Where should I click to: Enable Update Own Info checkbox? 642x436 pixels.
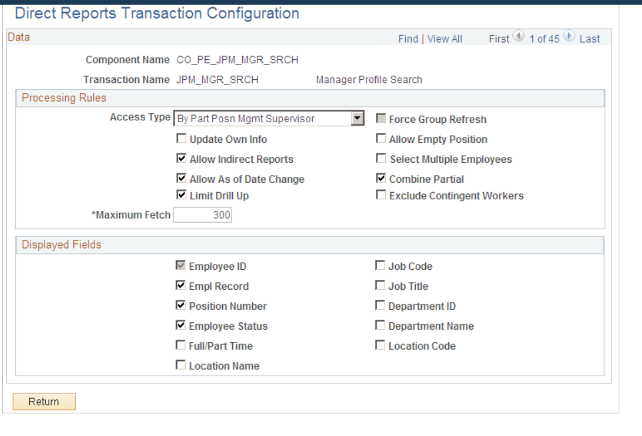[x=182, y=139]
